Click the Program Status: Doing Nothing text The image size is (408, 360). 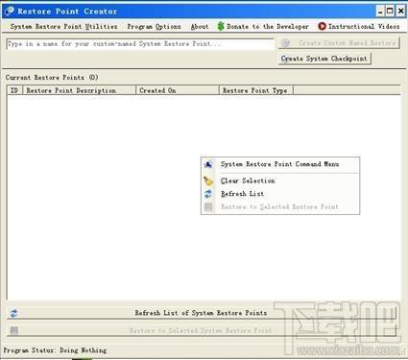[55, 350]
